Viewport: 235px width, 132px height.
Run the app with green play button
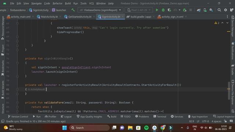[157, 10]
